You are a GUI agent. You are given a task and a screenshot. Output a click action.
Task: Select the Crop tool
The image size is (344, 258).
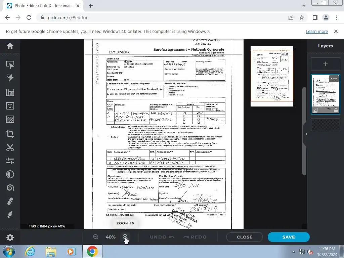(x=10, y=134)
